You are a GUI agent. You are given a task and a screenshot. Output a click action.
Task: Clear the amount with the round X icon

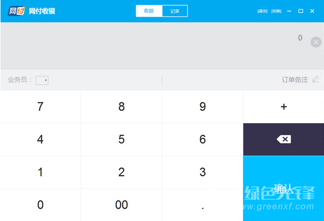(x=316, y=42)
